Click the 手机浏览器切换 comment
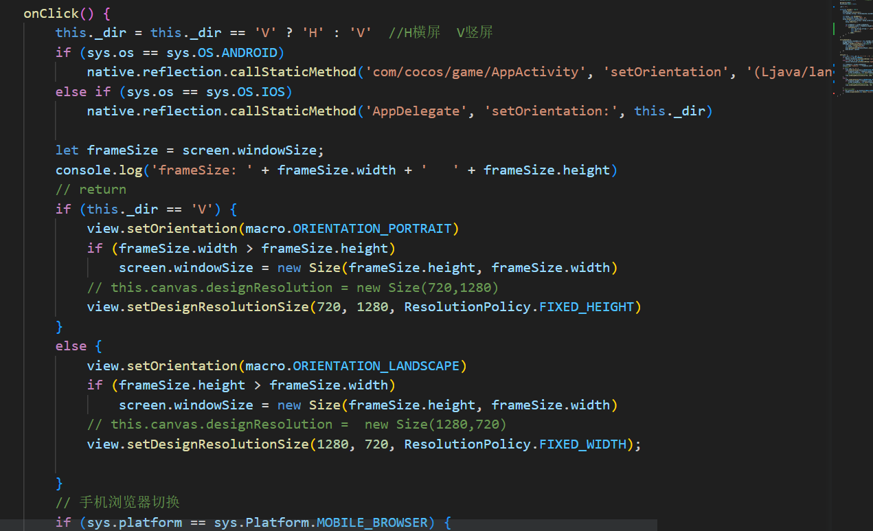Screen dimensions: 873x531 point(129,502)
